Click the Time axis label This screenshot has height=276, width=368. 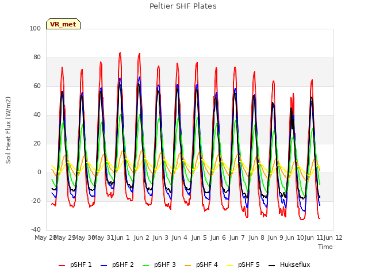(325, 247)
